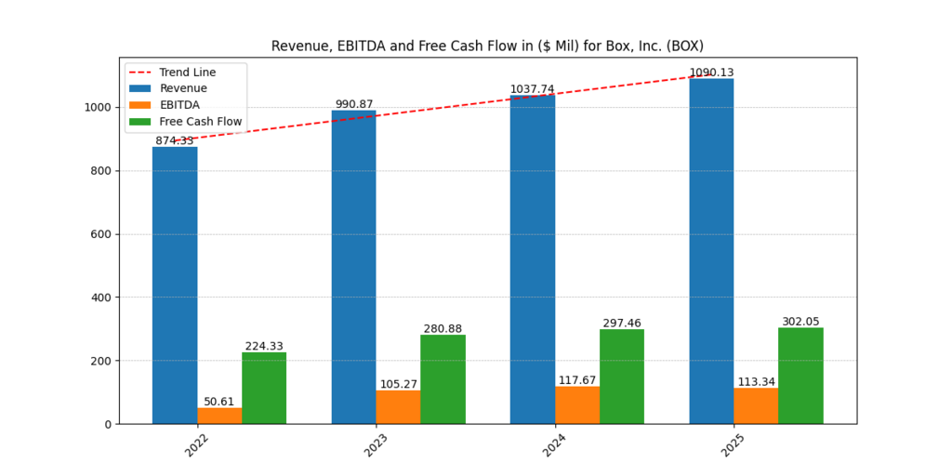
Task: Click the 1000 y-axis tick label
Action: click(98, 108)
